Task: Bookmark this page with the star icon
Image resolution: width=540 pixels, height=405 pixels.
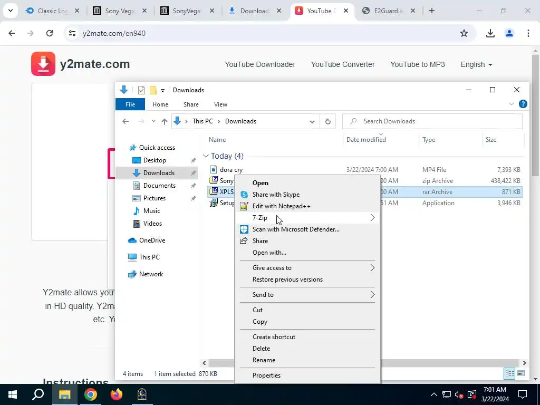Action: pos(464,33)
